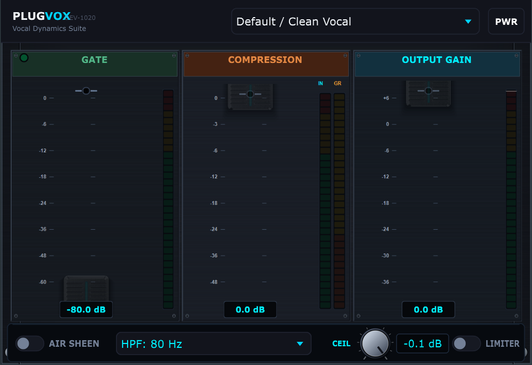Viewport: 532px width, 365px height.
Task: Open the Default / Clean Vocal preset dropdown
Action: 355,22
